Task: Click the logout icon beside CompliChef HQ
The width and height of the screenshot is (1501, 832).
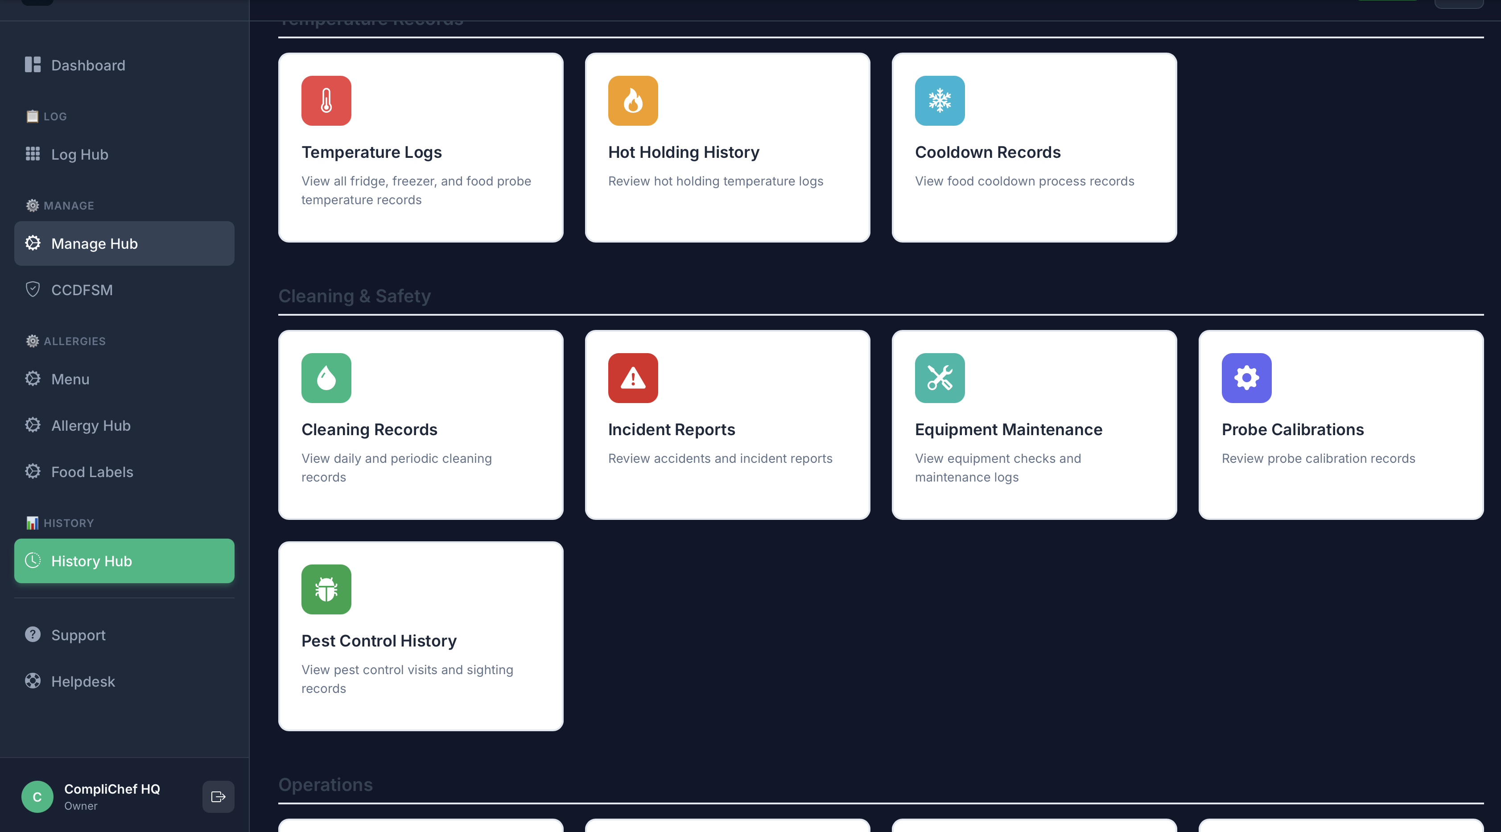Action: click(218, 796)
